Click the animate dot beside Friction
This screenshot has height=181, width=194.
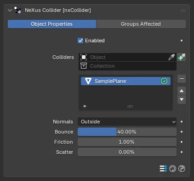coord(182,142)
